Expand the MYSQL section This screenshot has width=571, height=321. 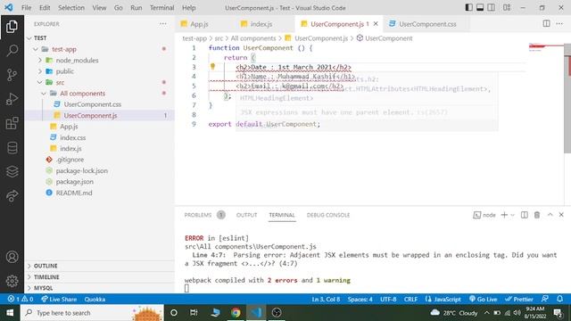[x=99, y=288]
